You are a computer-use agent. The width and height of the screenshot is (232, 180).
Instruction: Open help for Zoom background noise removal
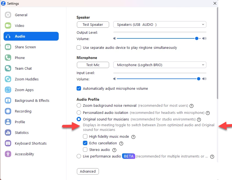coord(191,106)
